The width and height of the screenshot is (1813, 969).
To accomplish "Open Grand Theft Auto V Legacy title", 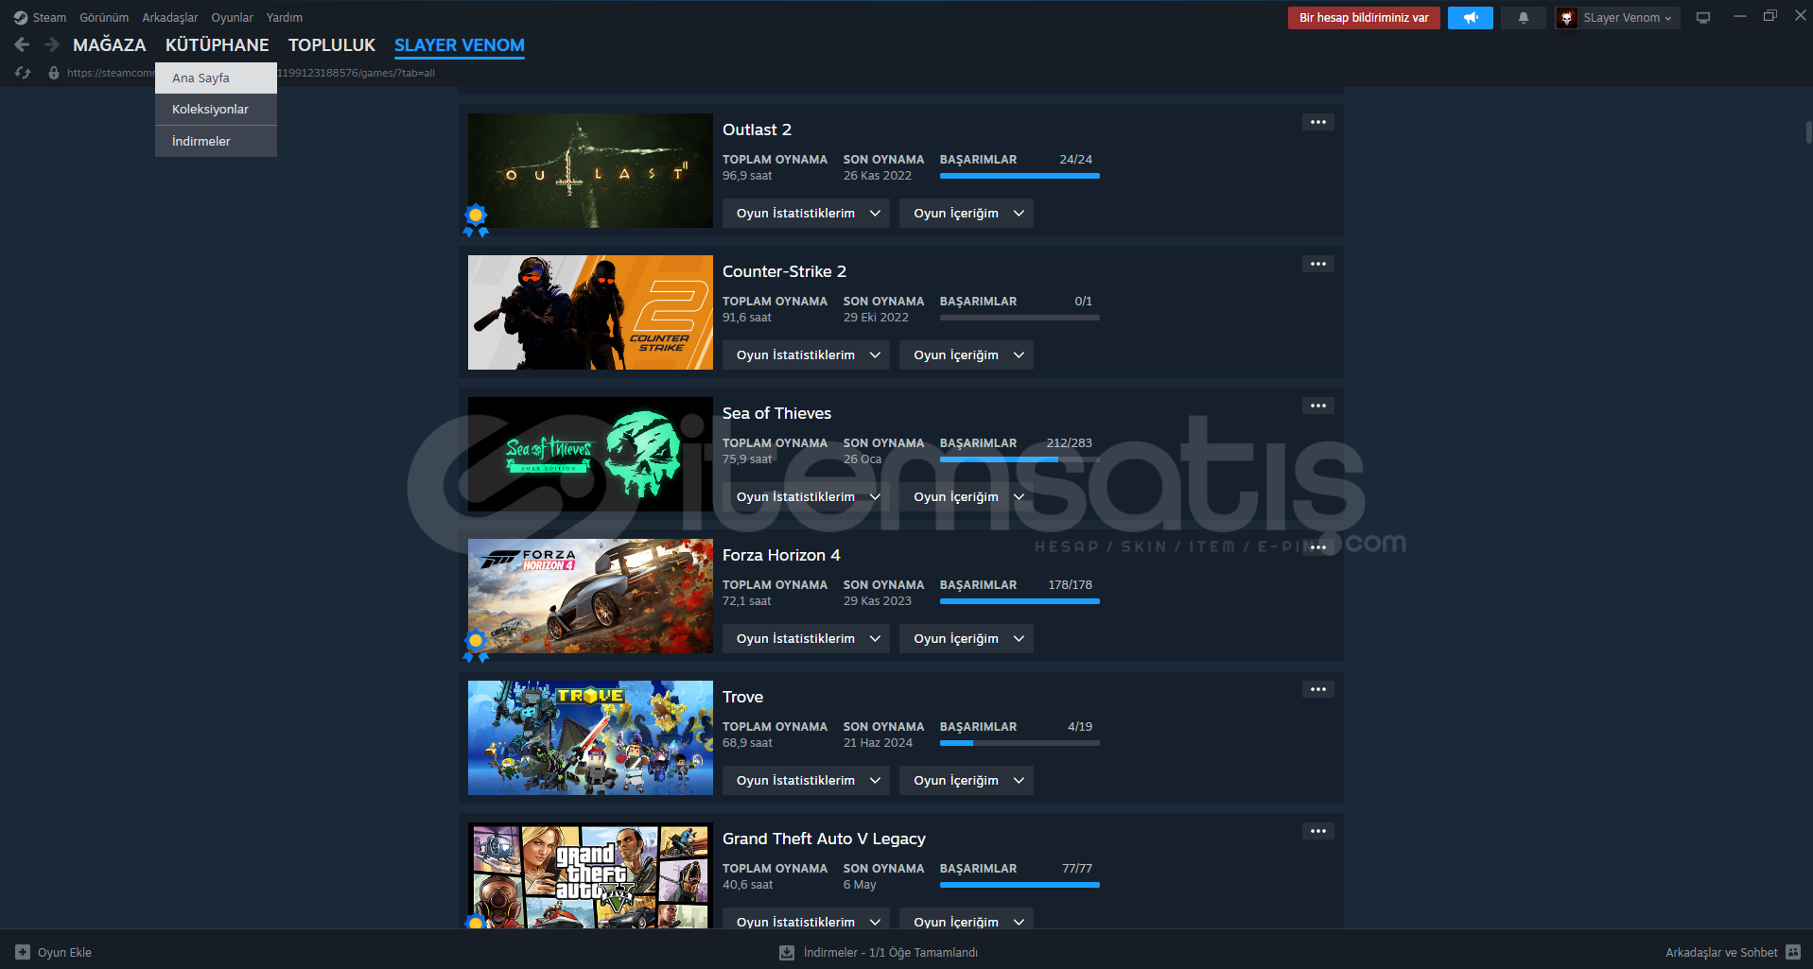I will 824,839.
